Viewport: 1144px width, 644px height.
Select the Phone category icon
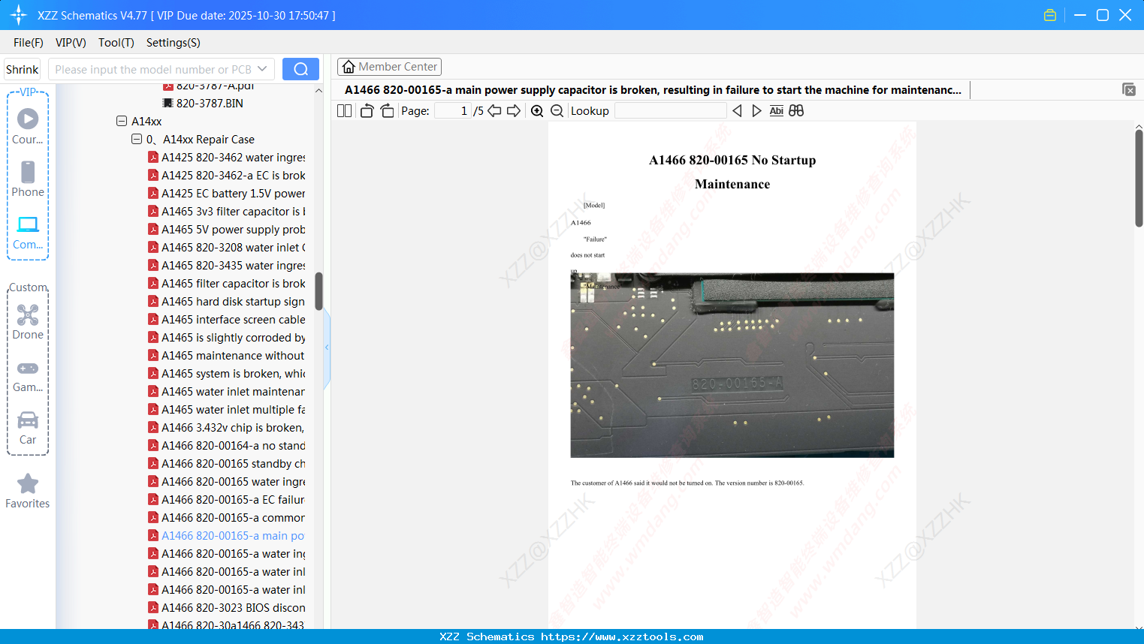pos(28,179)
